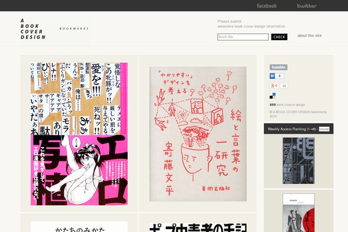Click the Google +1 button

coord(274,86)
